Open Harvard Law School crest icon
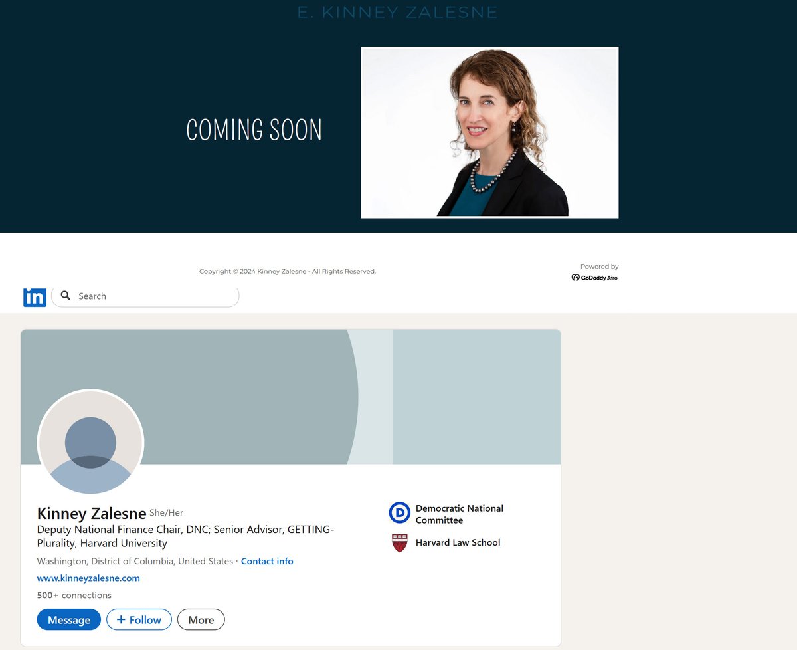This screenshot has width=797, height=650. click(x=400, y=543)
